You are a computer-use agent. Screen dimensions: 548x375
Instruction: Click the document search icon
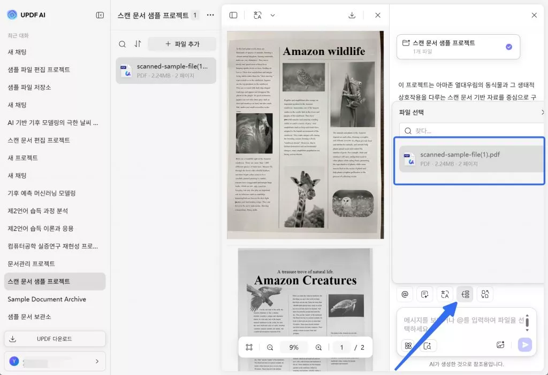(428, 346)
